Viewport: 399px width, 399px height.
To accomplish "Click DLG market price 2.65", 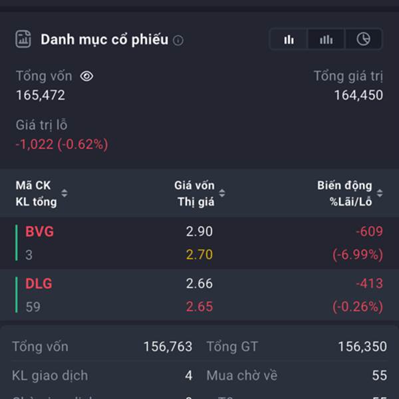I will [199, 307].
